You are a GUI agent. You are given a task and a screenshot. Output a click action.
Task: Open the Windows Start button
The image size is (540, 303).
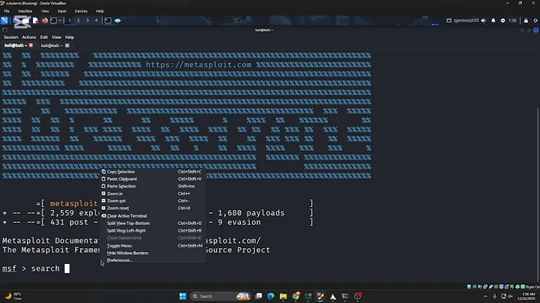[x=183, y=296]
